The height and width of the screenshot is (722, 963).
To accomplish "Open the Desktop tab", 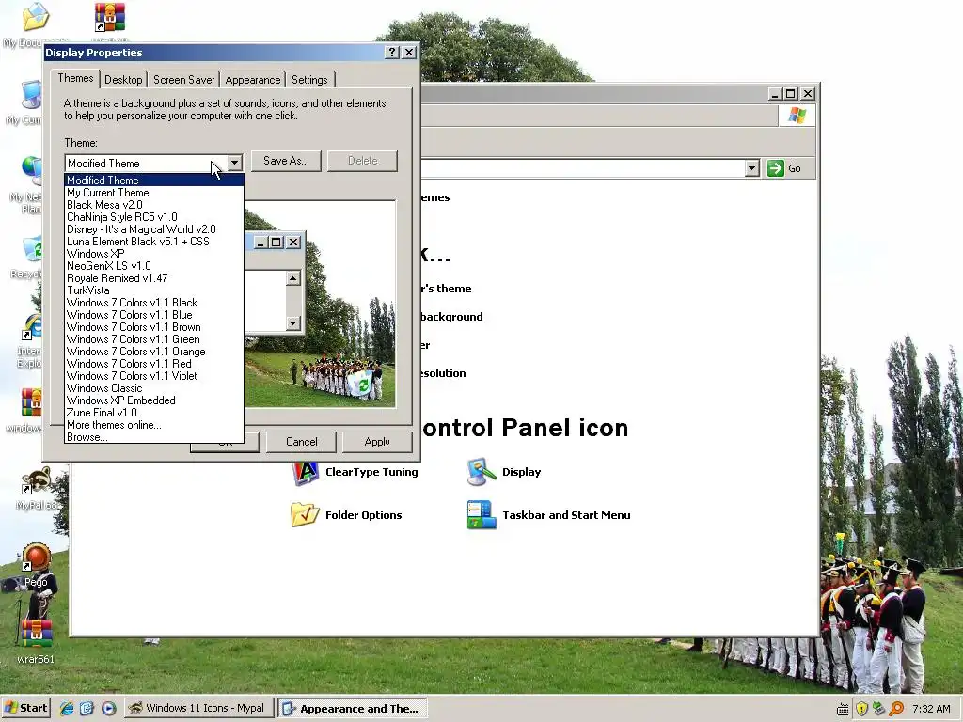I will (123, 80).
